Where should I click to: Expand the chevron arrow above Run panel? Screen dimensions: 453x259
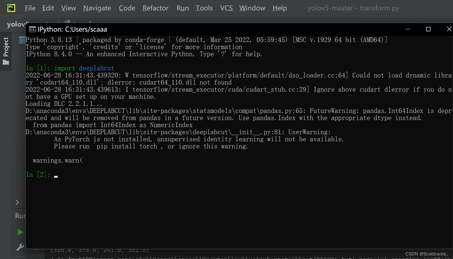[x=17, y=202]
